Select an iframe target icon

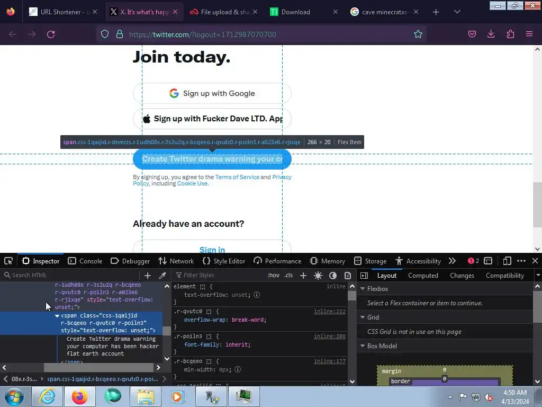488,261
